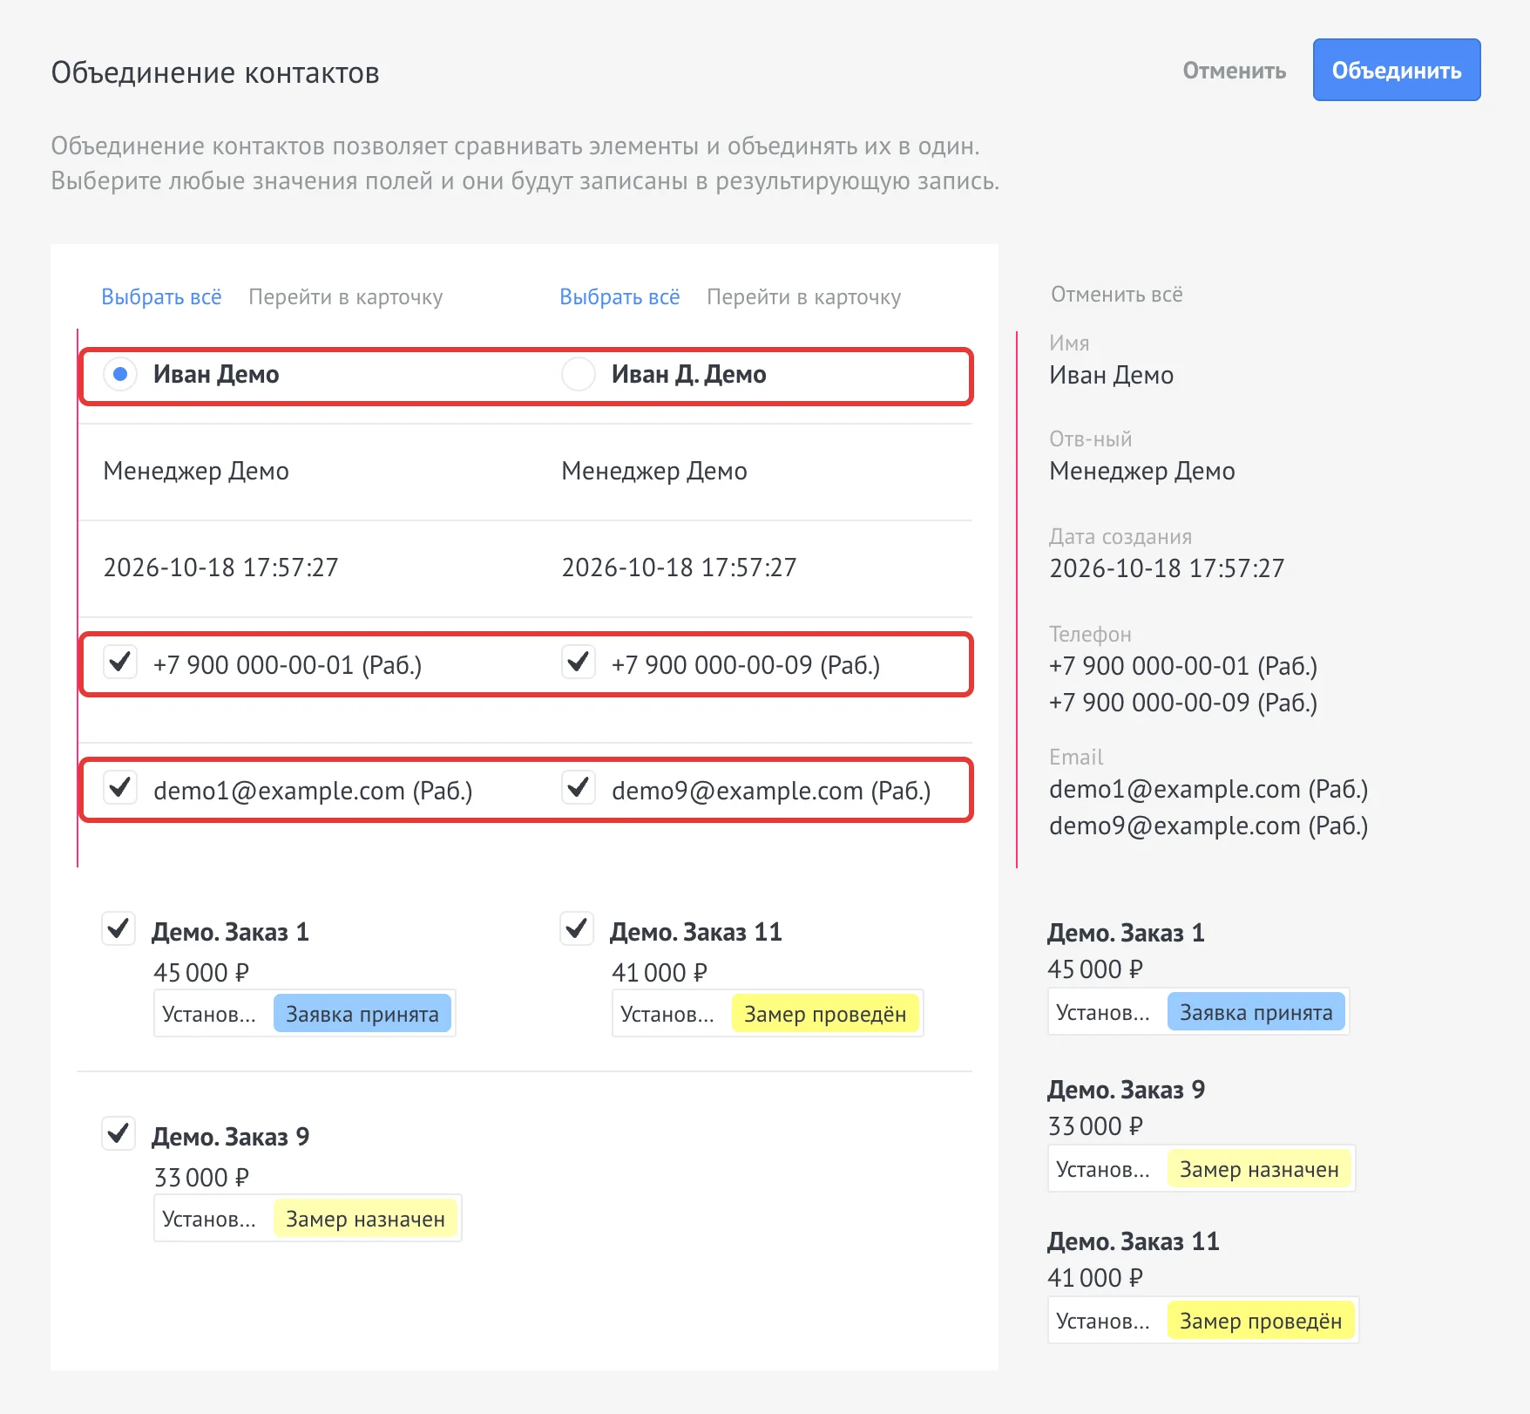Click the Заявка принята status in left order list
This screenshot has width=1530, height=1414.
362,1014
